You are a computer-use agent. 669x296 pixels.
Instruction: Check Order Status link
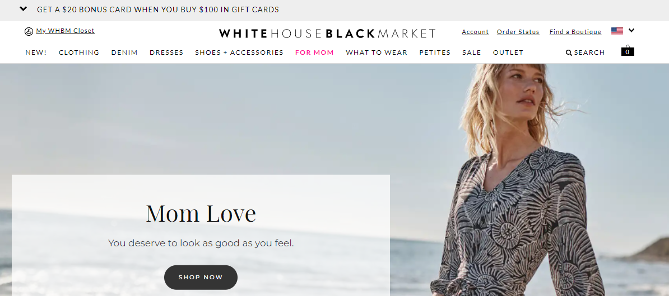(518, 32)
